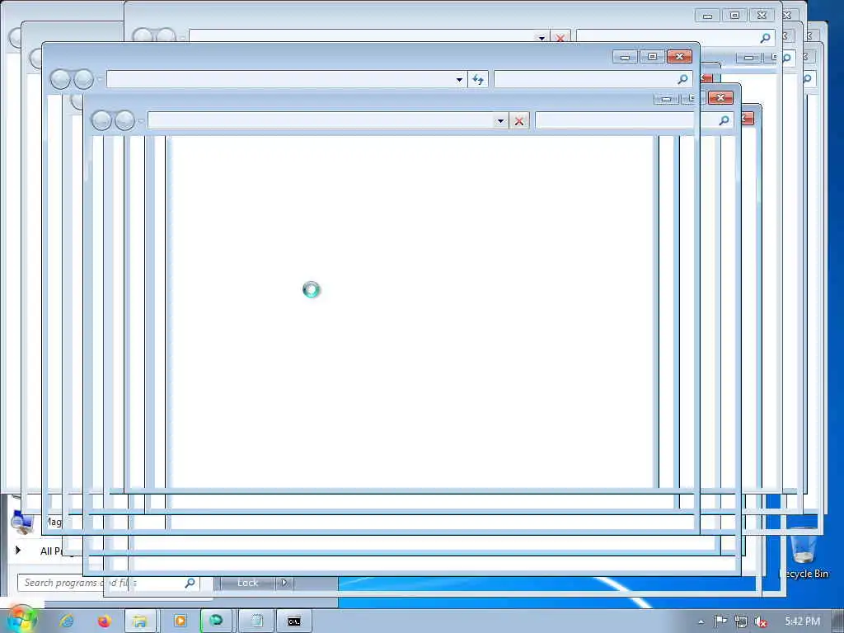The image size is (844, 633).
Task: Click the muted volume tray icon
Action: click(x=760, y=621)
